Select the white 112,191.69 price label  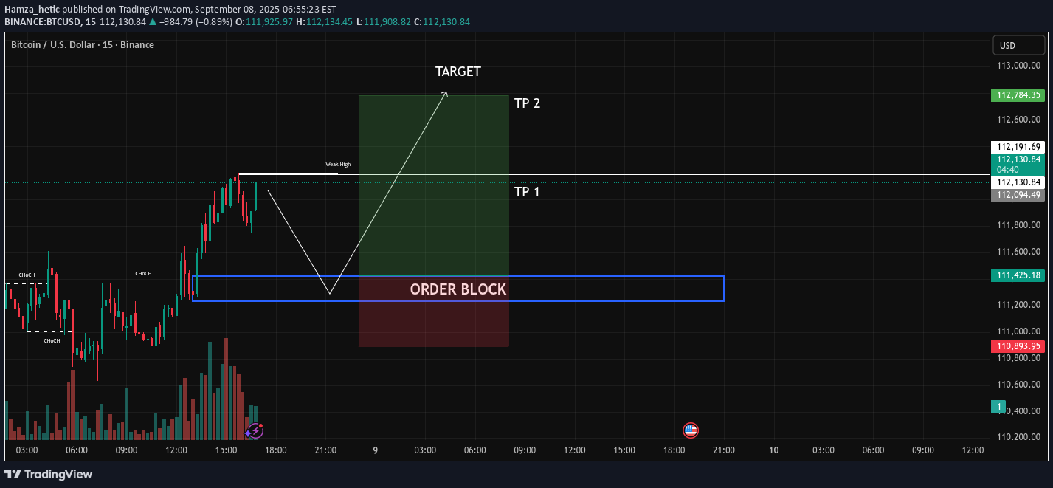(x=1018, y=147)
